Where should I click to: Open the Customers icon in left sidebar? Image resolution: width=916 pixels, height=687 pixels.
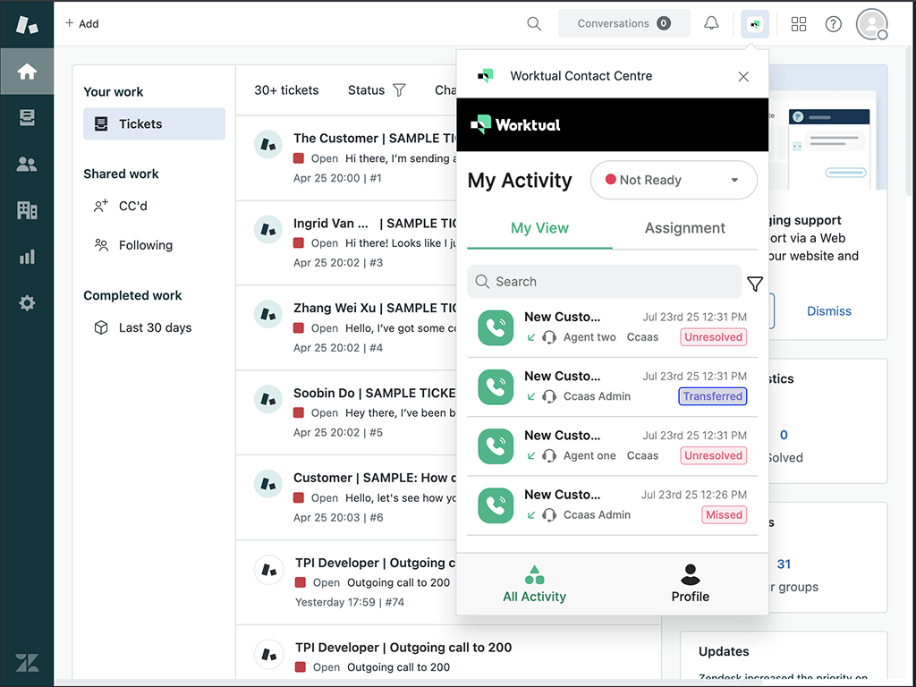coord(27,164)
